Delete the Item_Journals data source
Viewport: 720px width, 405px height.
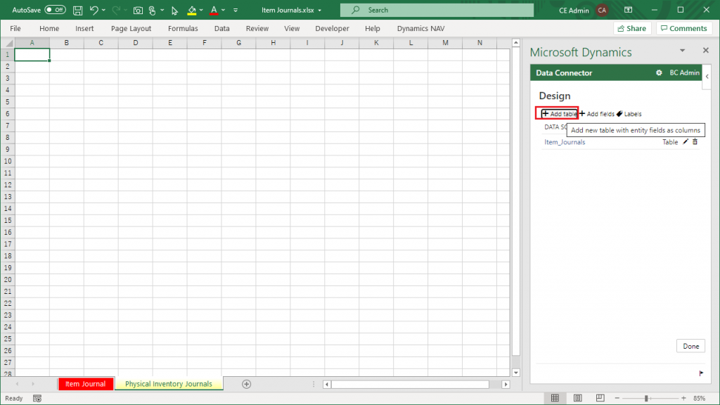(x=695, y=142)
